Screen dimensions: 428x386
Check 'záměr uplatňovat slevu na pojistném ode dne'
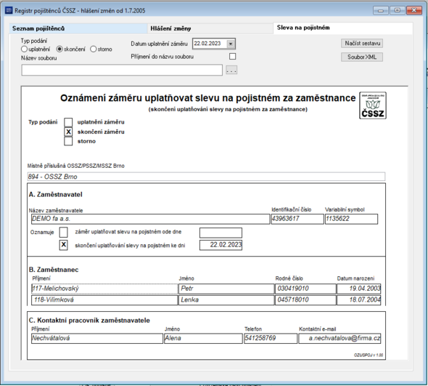pos(64,232)
